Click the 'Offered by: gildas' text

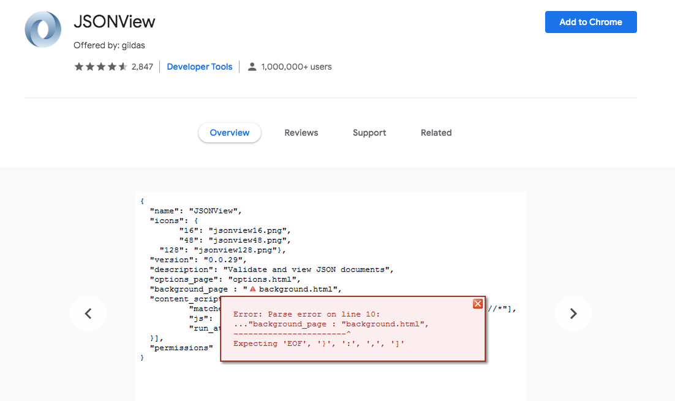pos(109,45)
